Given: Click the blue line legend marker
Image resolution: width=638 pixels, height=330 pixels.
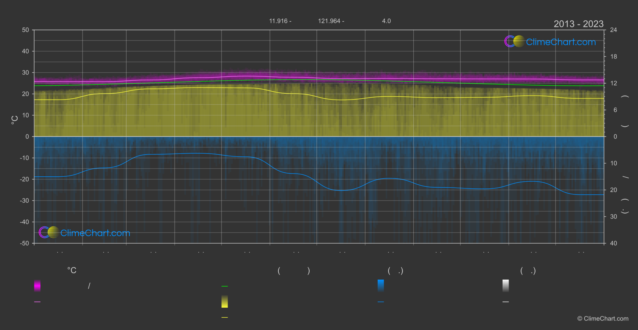Looking at the screenshot, I should pyautogui.click(x=381, y=302).
